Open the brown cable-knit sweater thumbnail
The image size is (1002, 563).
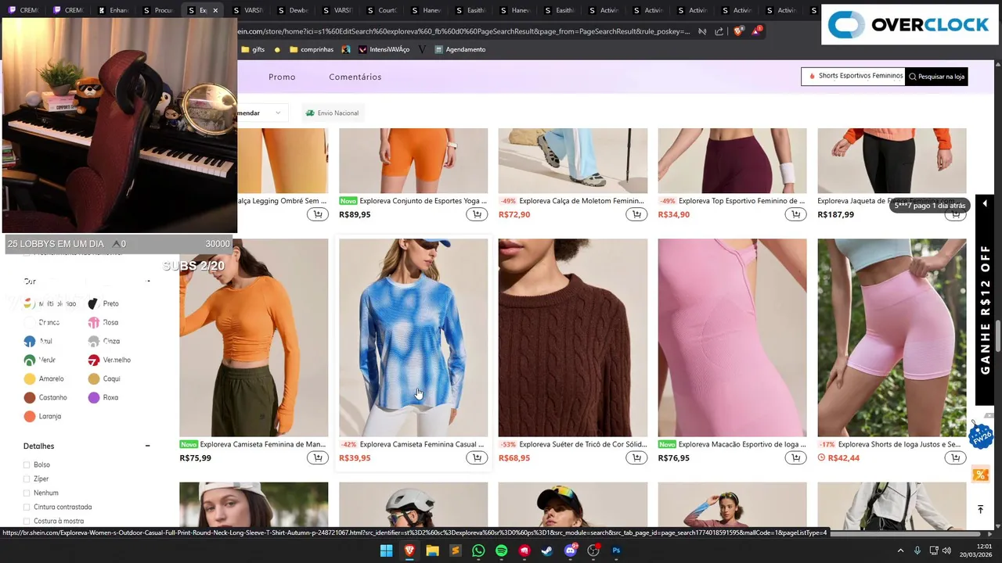coord(573,337)
